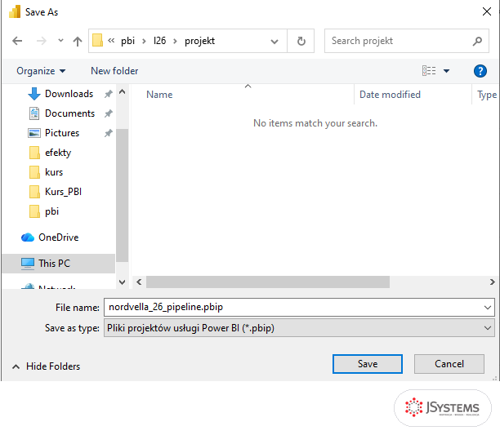This screenshot has width=500, height=435.
Task: Click the folder icon in address bar
Action: 97,41
